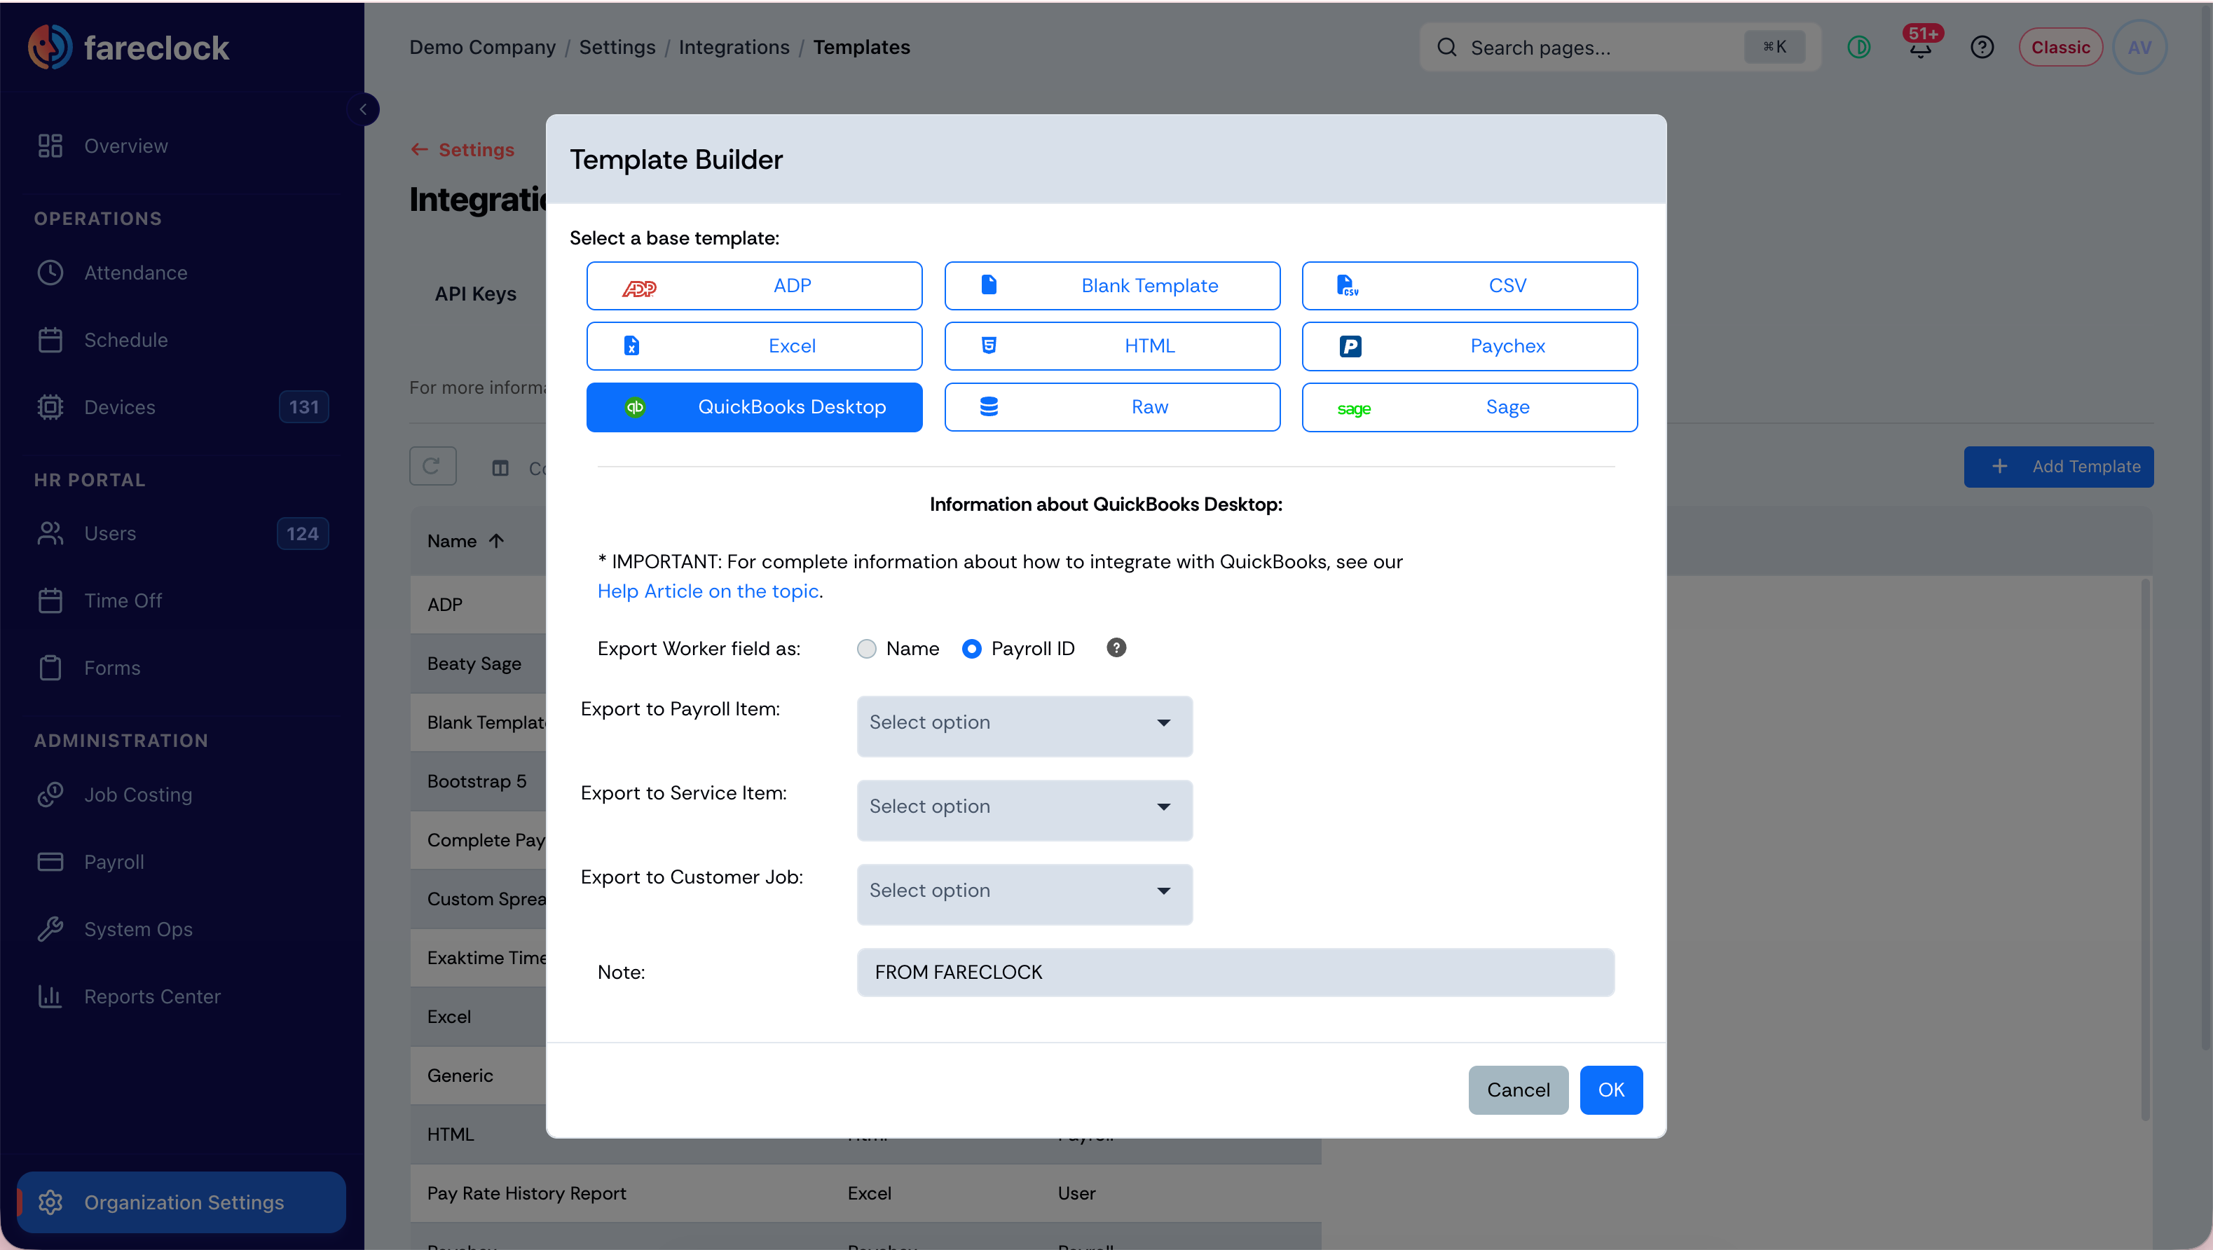
Task: Select the Name radio button
Action: (867, 649)
